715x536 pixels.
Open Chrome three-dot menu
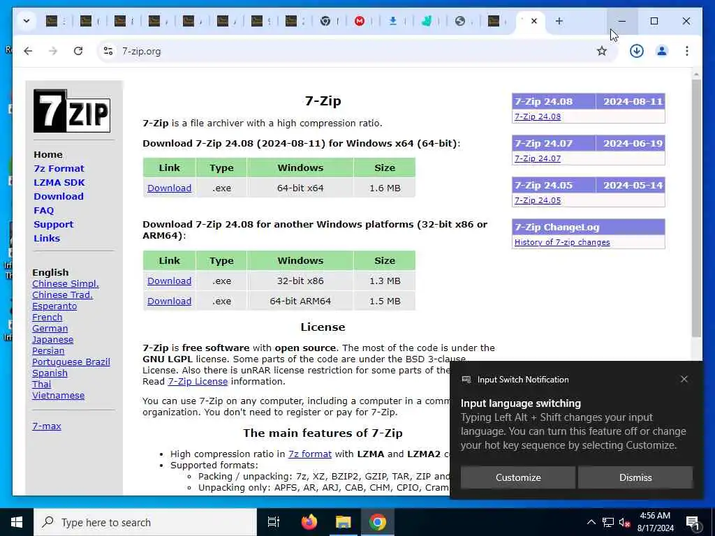click(687, 51)
